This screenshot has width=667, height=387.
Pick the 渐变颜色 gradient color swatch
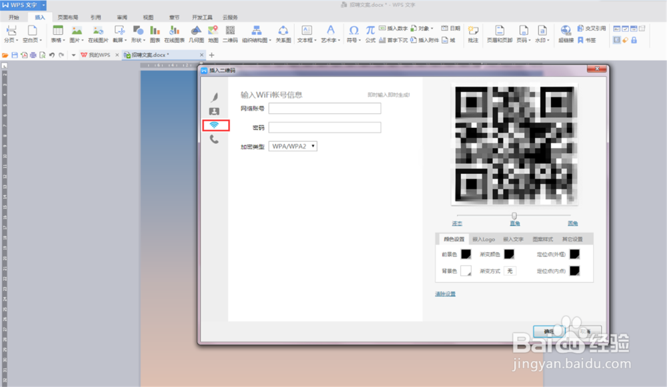pyautogui.click(x=509, y=254)
